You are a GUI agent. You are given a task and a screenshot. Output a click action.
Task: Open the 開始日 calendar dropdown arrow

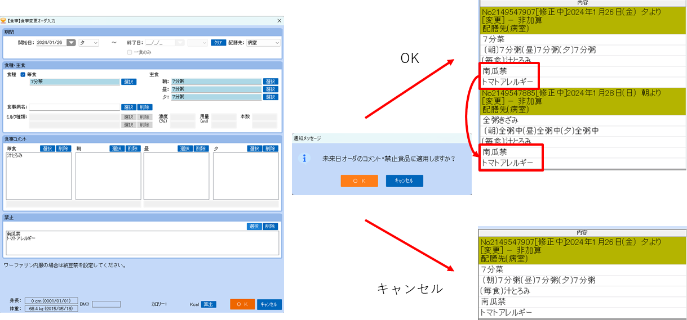point(71,43)
